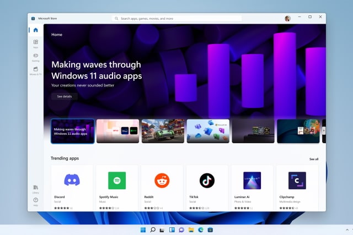Image resolution: width=353 pixels, height=235 pixels.
Task: Open the Library from sidebar
Action: pos(35,188)
